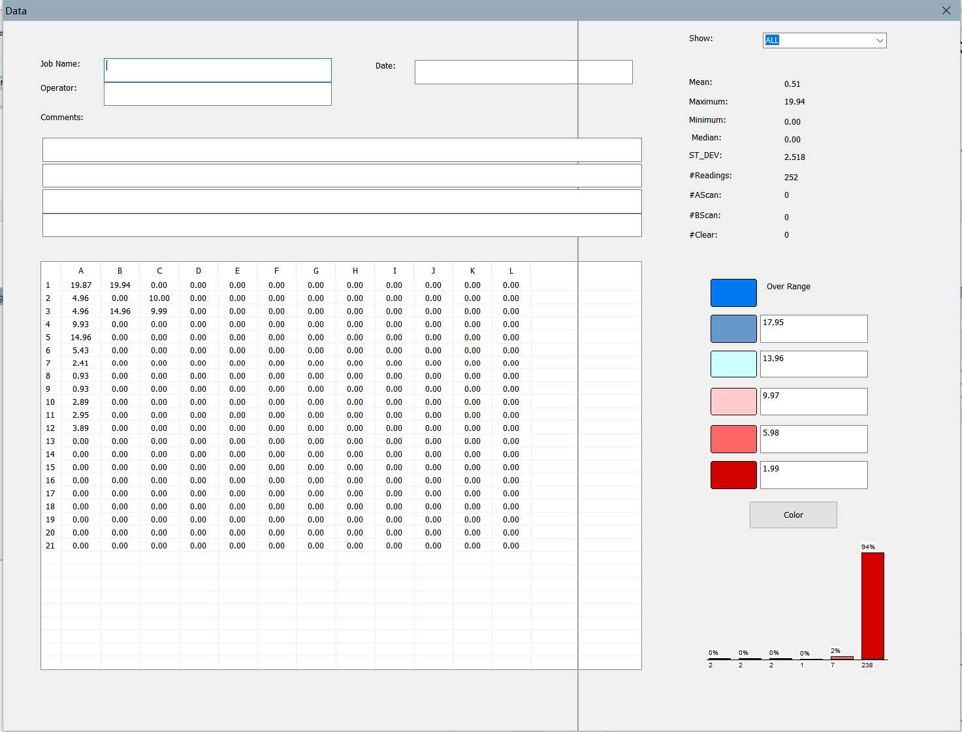
Task: Click the tall red histogram bar
Action: 872,606
